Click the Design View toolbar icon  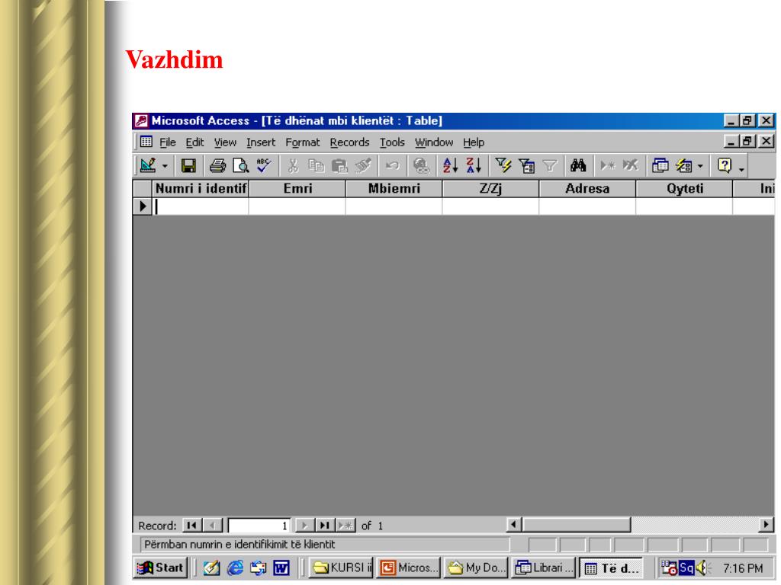coord(148,165)
